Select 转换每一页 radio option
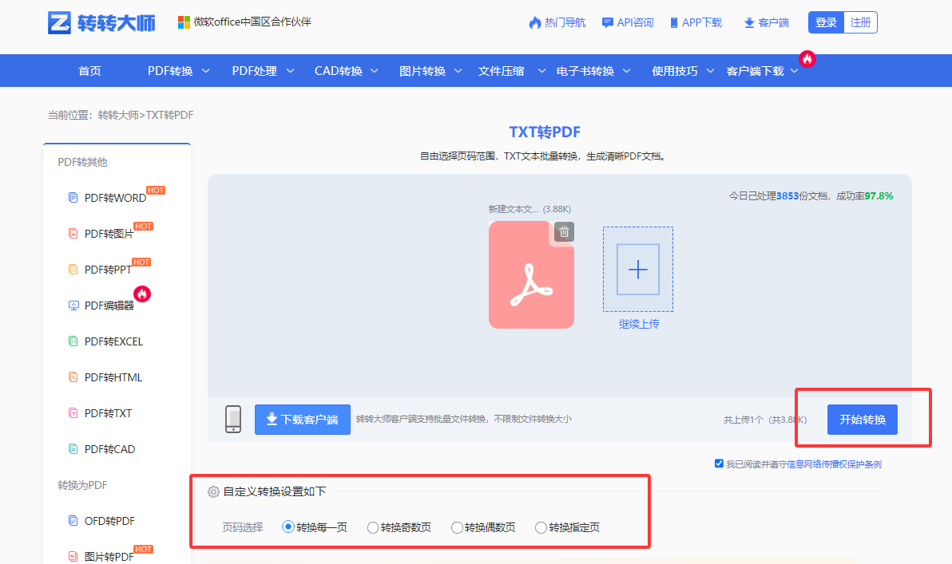The image size is (952, 564). (288, 527)
